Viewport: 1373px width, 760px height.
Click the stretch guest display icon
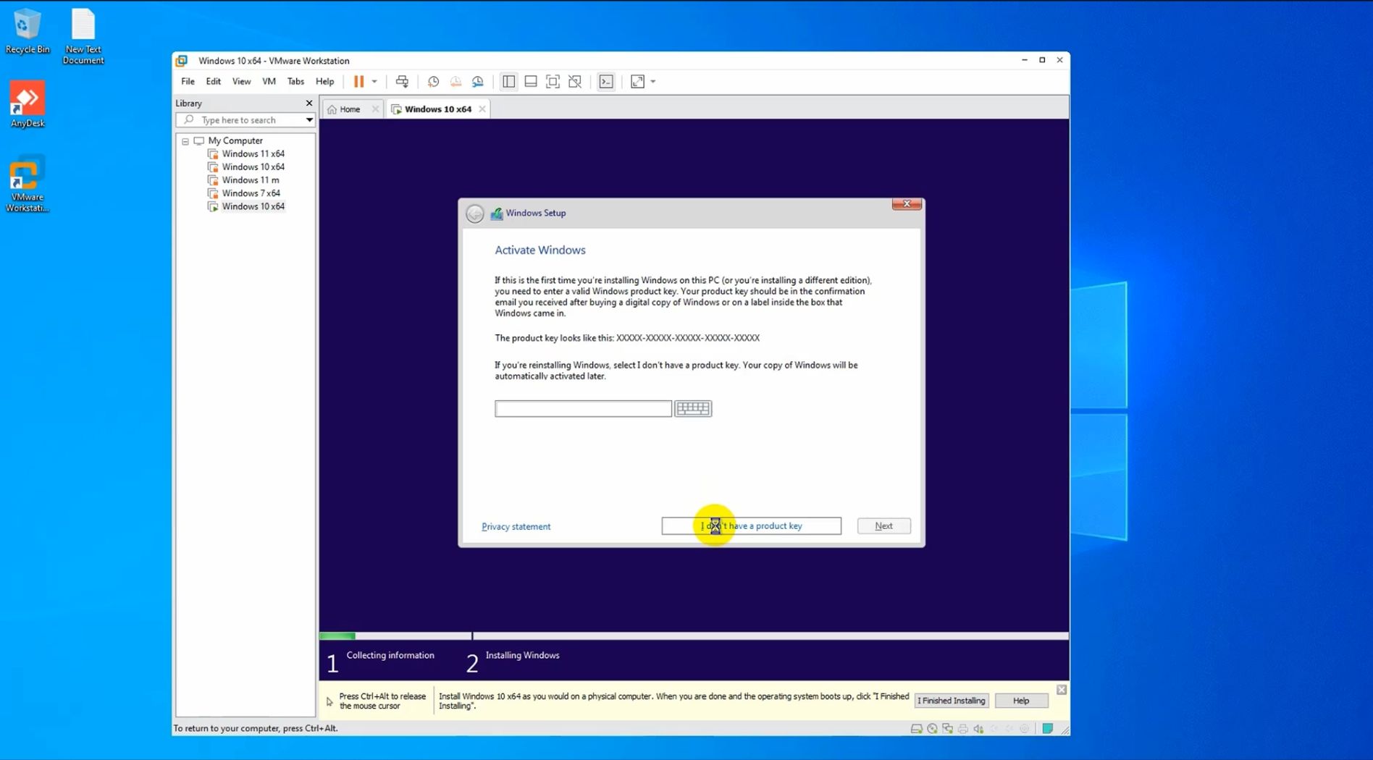click(x=637, y=82)
